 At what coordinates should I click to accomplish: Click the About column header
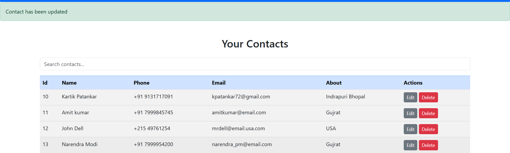(x=334, y=83)
